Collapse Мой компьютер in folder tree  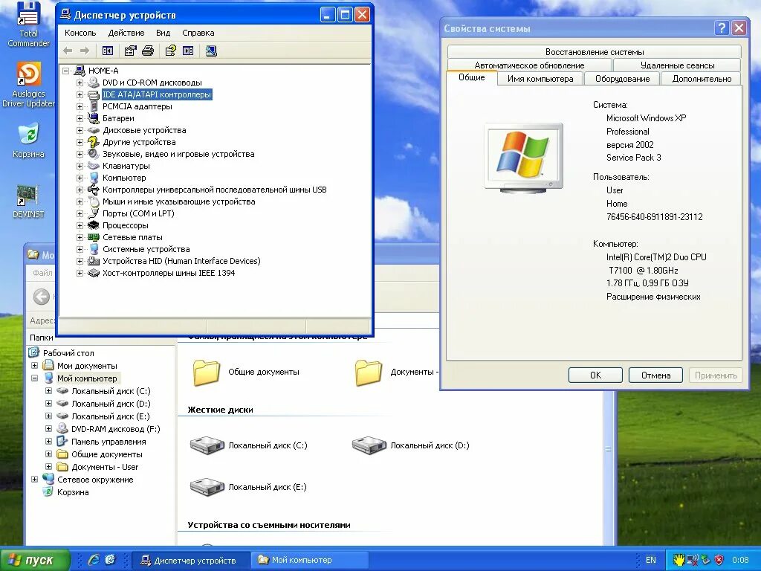[34, 378]
